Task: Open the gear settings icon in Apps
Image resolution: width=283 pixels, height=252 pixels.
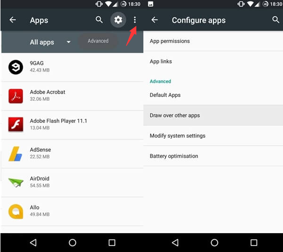Action: coord(118,20)
